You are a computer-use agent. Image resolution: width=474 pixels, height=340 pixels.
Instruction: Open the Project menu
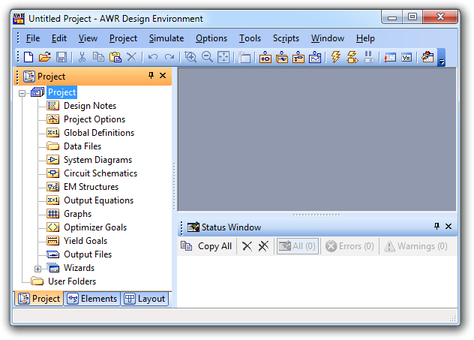123,38
